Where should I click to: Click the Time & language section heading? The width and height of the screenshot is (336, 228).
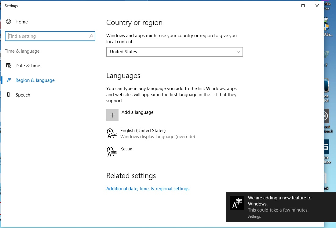(x=22, y=51)
